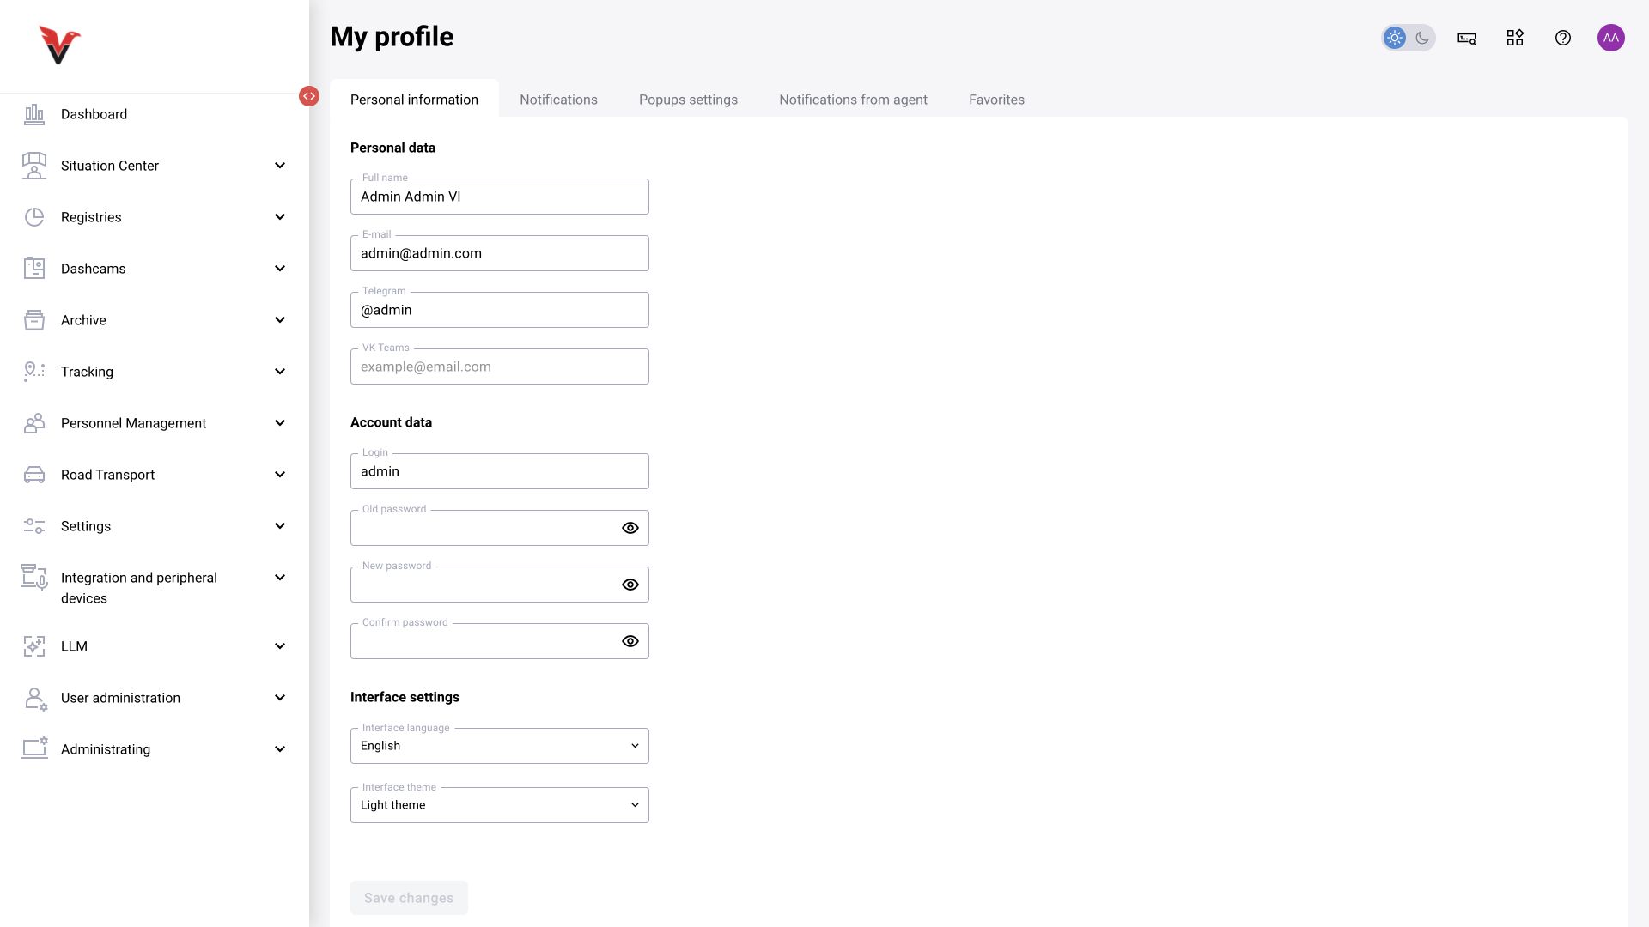Click the Login input field

(500, 471)
